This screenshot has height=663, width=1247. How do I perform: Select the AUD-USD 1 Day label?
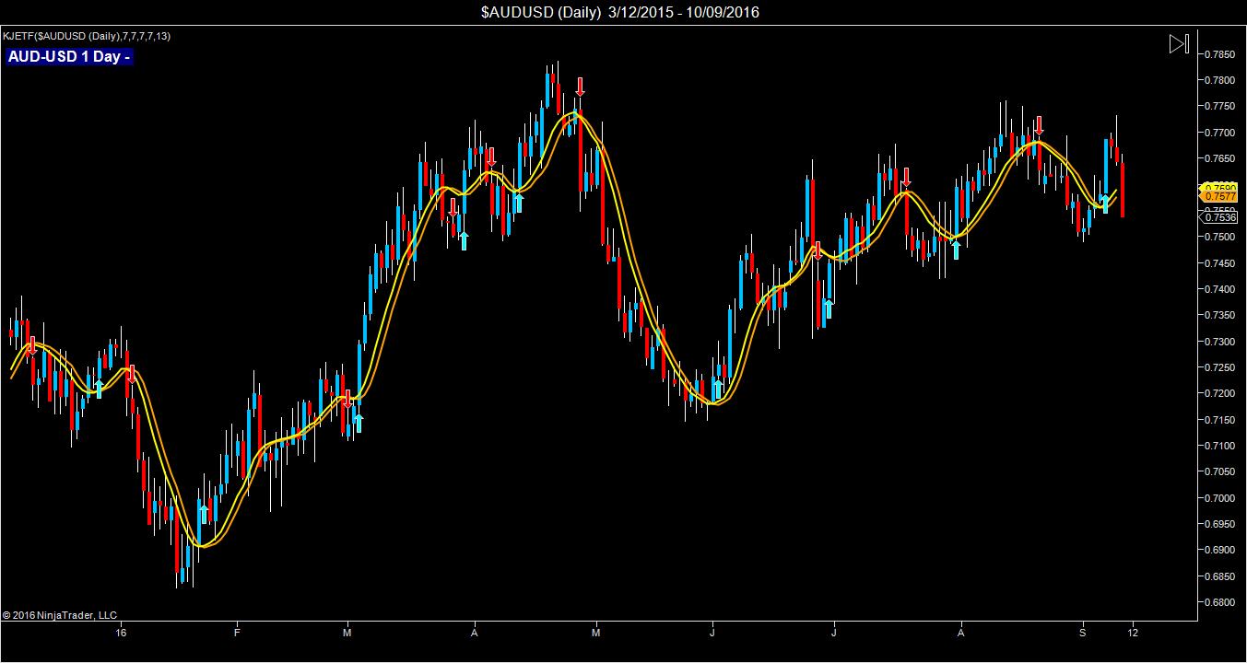(69, 57)
